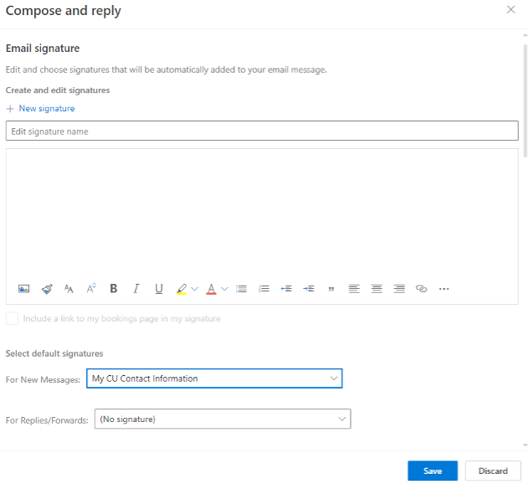Screen dimensions: 529x489
Task: Apply the yellow highlight color
Action: pyautogui.click(x=182, y=289)
